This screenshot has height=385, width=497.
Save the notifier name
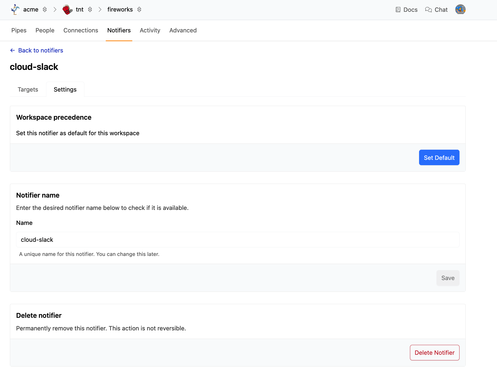pyautogui.click(x=448, y=278)
